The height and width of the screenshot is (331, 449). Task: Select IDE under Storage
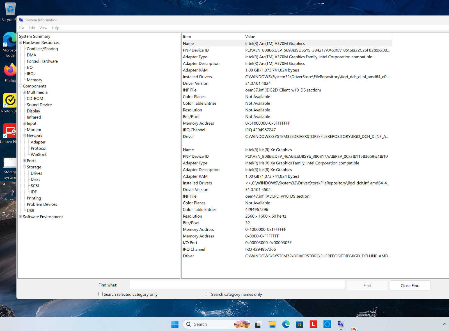pos(34,192)
